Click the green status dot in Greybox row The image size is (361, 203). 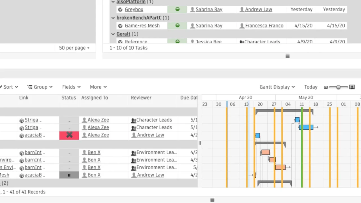tap(177, 9)
